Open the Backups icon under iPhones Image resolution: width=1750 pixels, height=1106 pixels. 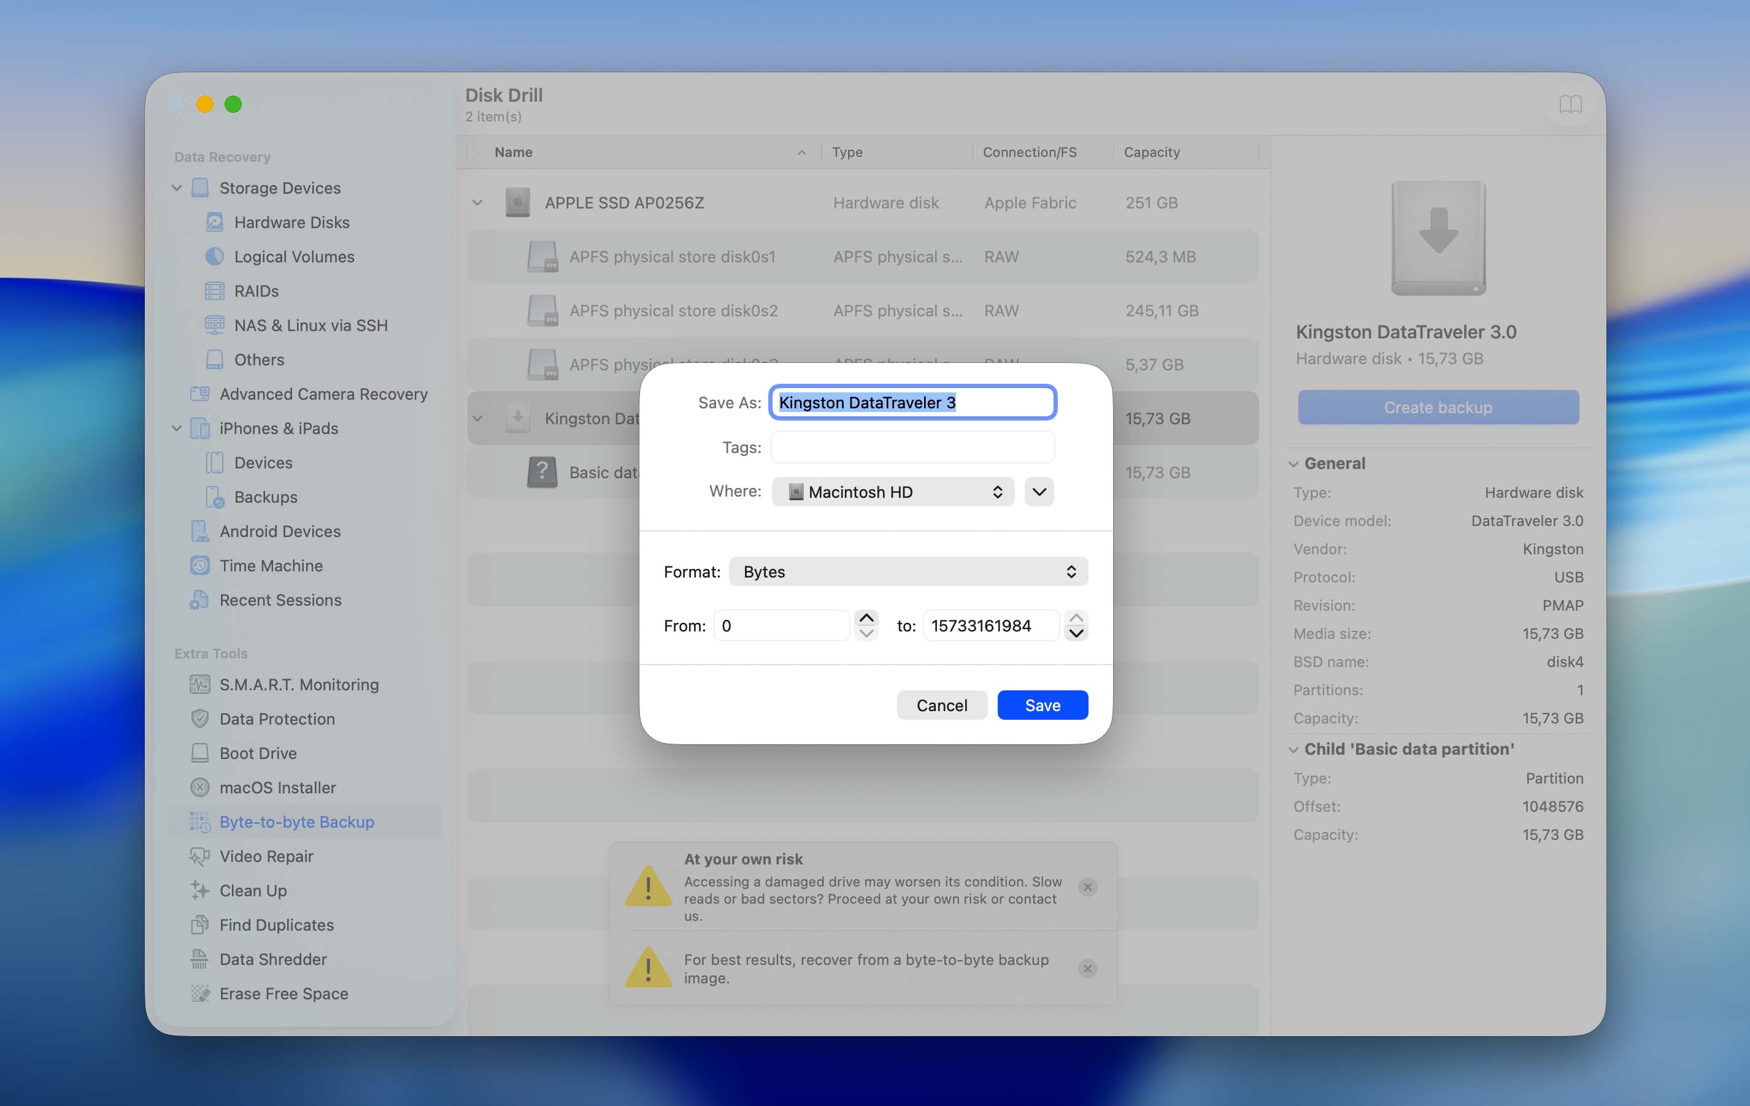(x=214, y=497)
